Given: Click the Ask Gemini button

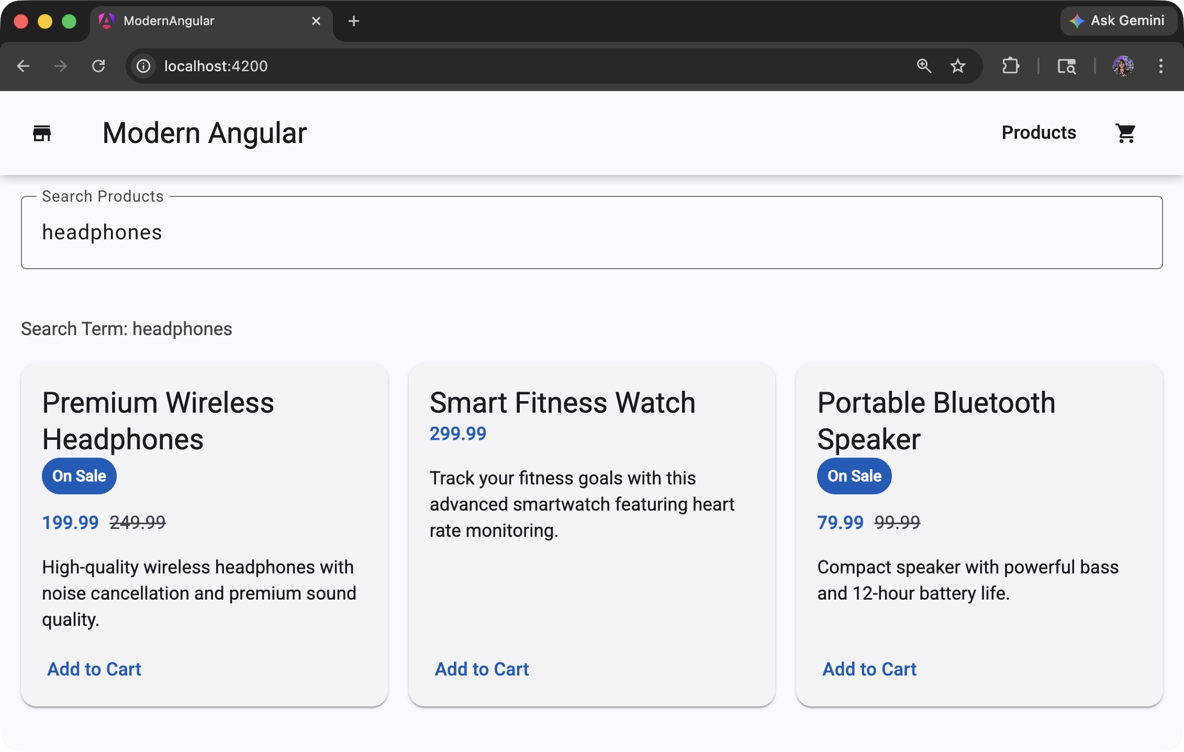Looking at the screenshot, I should [1118, 21].
